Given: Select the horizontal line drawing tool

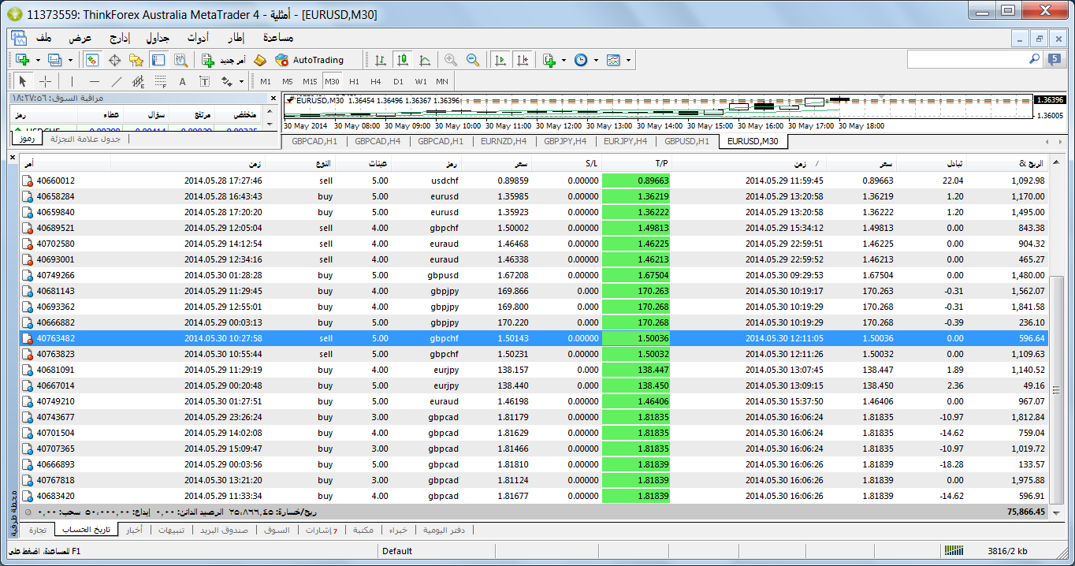Looking at the screenshot, I should (95, 81).
